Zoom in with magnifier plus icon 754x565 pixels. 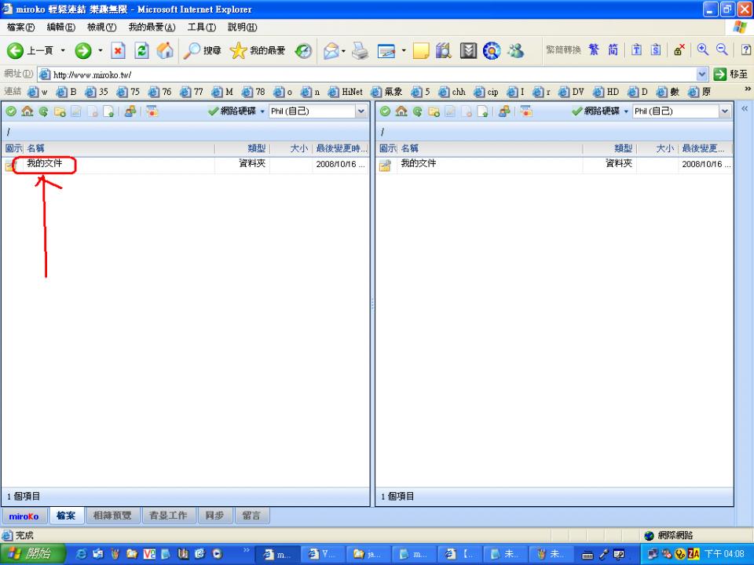[702, 49]
